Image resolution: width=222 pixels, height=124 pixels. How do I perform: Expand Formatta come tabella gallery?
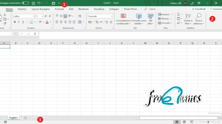pyautogui.click(x=139, y=19)
